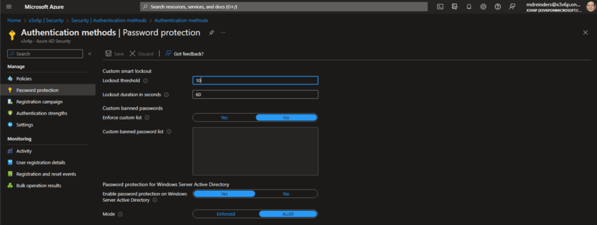Viewport: 597px width, 225px height.
Task: Click info icon beside Custom banned password list
Action: coord(168,132)
